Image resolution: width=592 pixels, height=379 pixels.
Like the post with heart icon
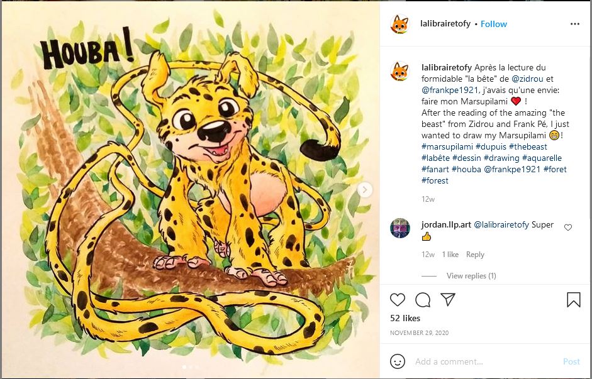click(x=398, y=300)
